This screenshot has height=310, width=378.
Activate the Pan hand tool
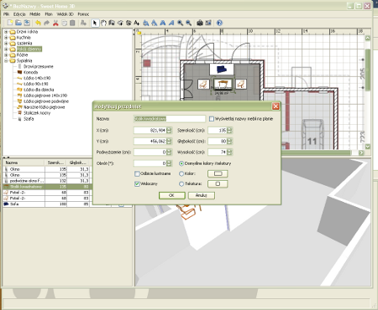[103, 23]
